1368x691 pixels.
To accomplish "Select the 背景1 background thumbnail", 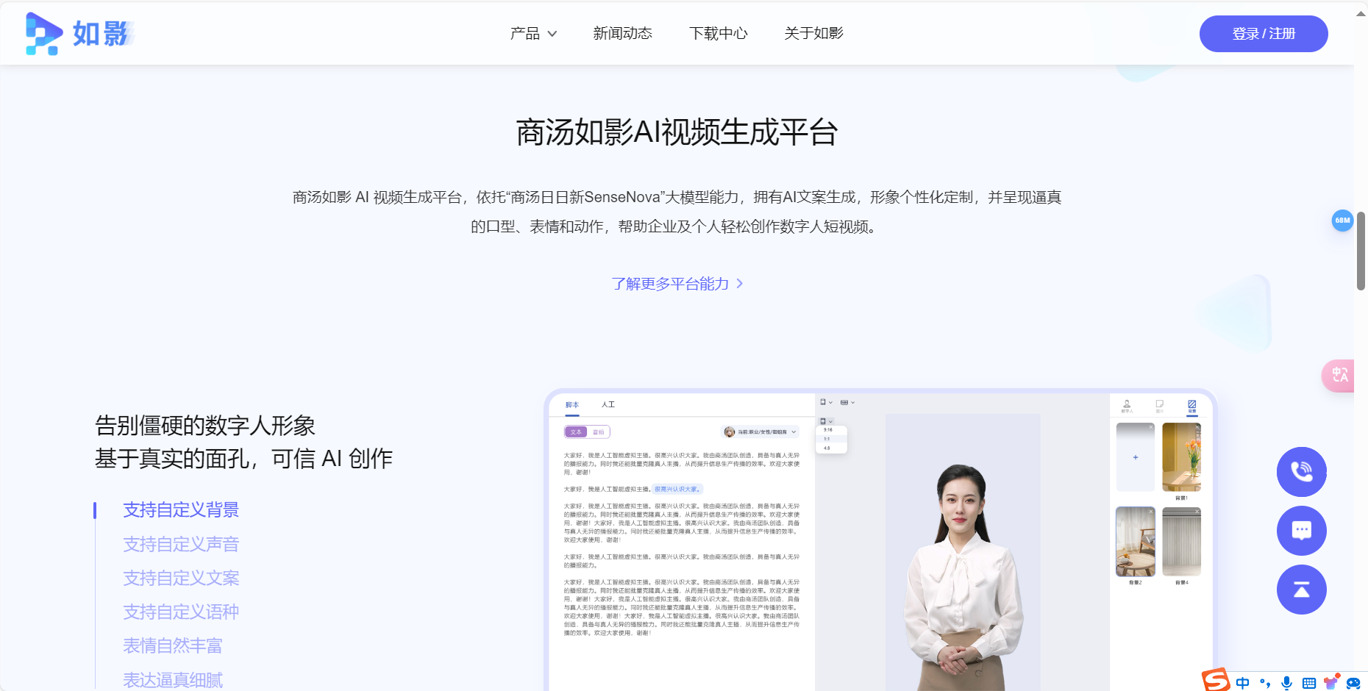I will pyautogui.click(x=1180, y=457).
